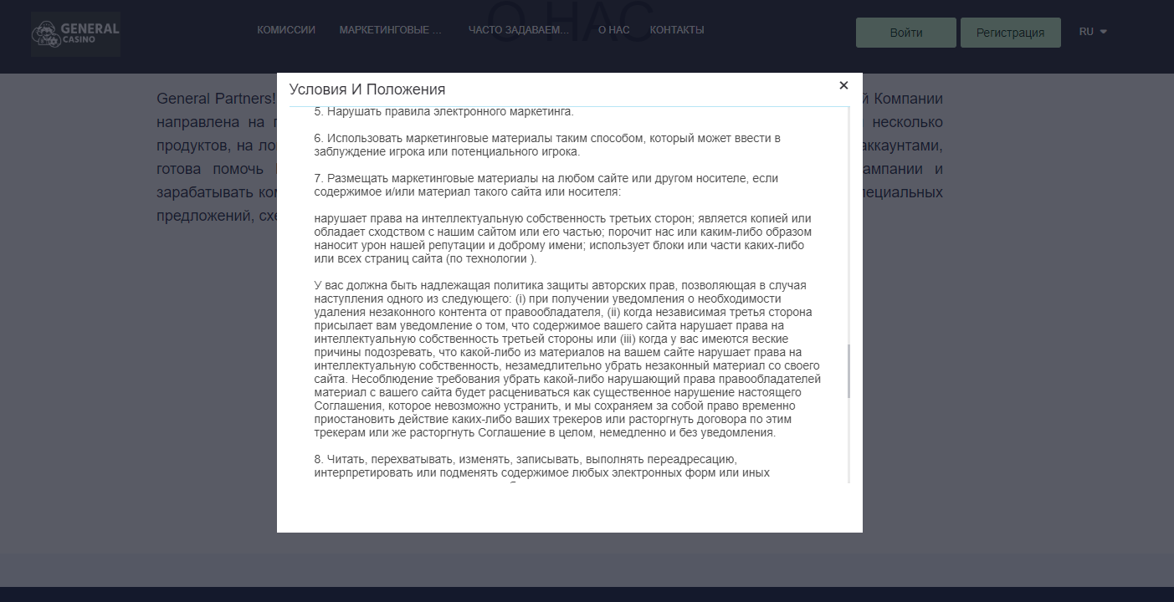Viewport: 1174px width, 602px height.
Task: Click 'General Partners!' text behind the dialog
Action: click(216, 99)
